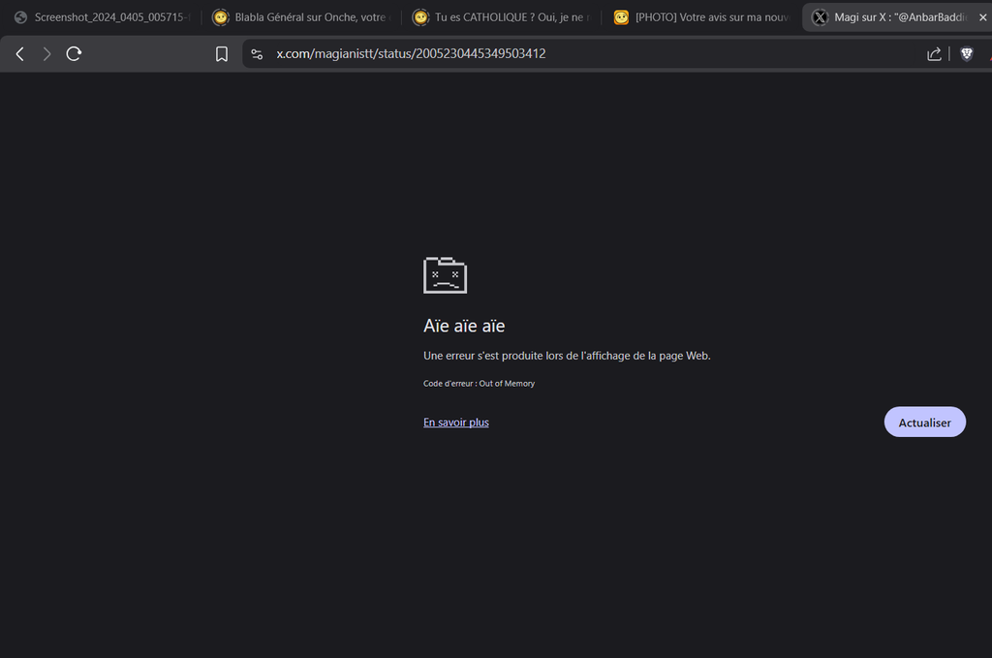Close the Magi sur X tab
992x658 pixels.
click(983, 17)
